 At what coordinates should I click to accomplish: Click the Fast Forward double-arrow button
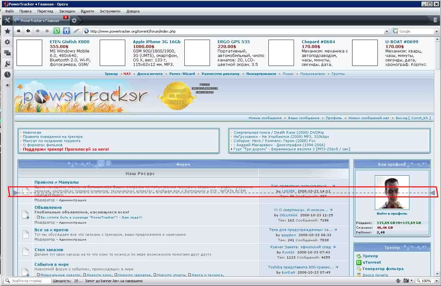coord(47,31)
